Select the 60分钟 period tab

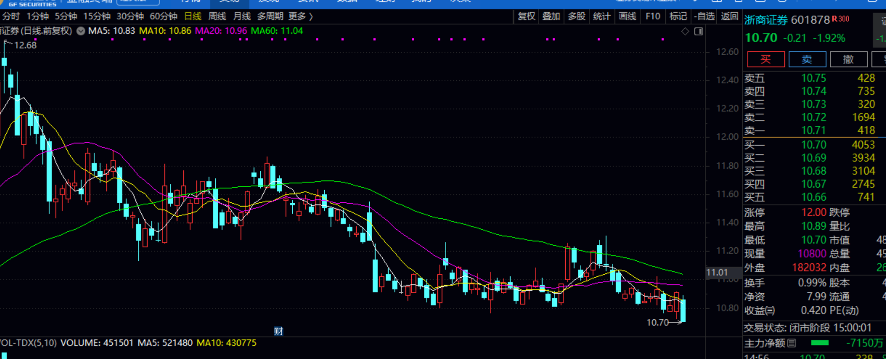coord(164,16)
